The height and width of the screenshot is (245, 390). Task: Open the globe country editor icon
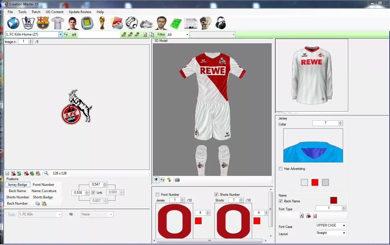(13, 23)
